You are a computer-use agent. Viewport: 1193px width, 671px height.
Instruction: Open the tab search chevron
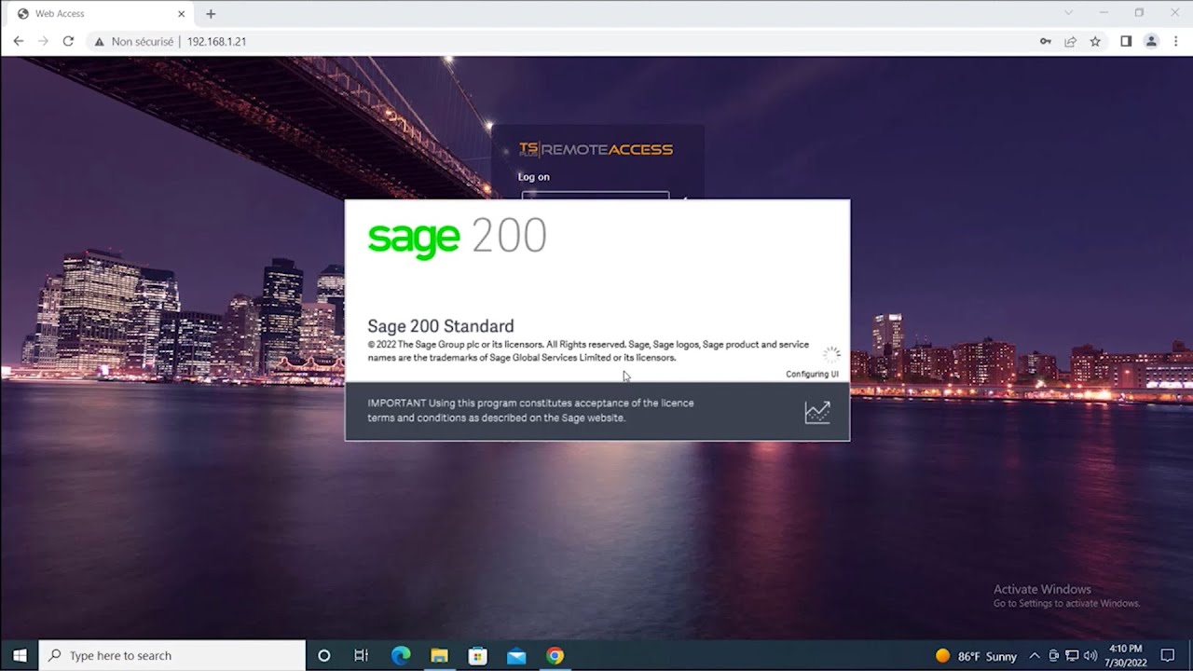tap(1068, 13)
